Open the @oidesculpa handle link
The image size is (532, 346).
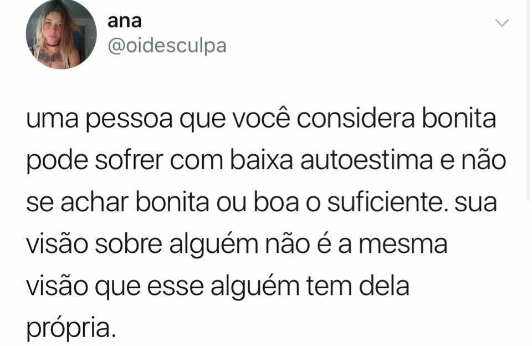(167, 46)
